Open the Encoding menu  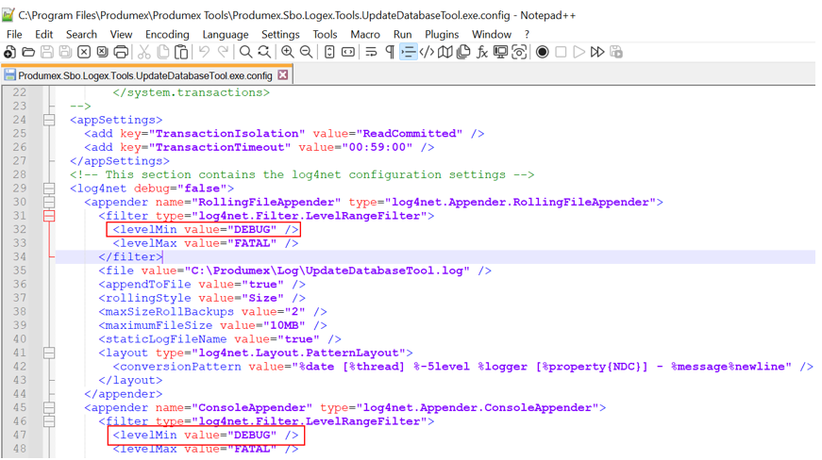point(167,35)
